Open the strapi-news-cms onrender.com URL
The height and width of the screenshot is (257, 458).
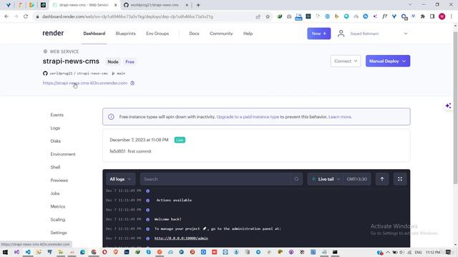pos(85,83)
